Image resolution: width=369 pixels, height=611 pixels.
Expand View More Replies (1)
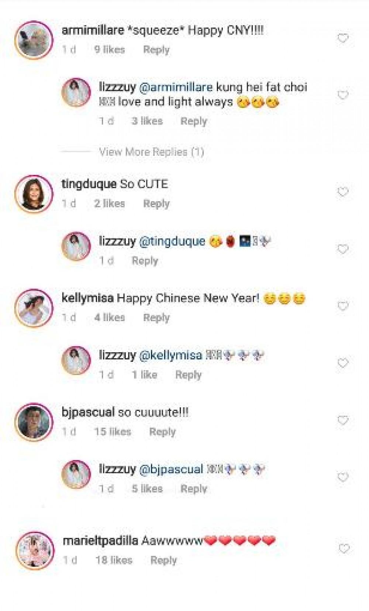[x=151, y=152]
